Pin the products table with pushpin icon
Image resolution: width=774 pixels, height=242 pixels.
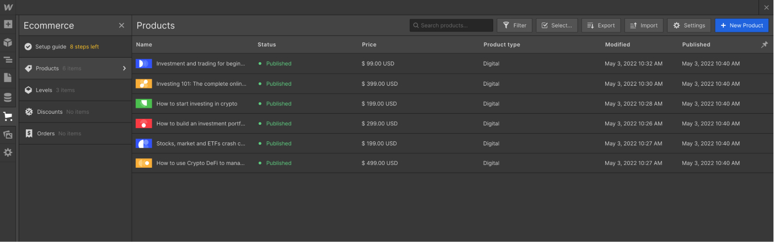(x=764, y=45)
